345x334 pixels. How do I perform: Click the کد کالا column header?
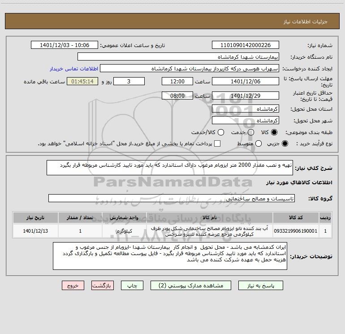point(296,217)
